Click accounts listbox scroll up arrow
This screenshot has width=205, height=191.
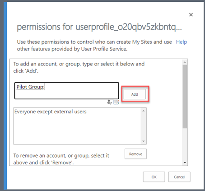143,111
